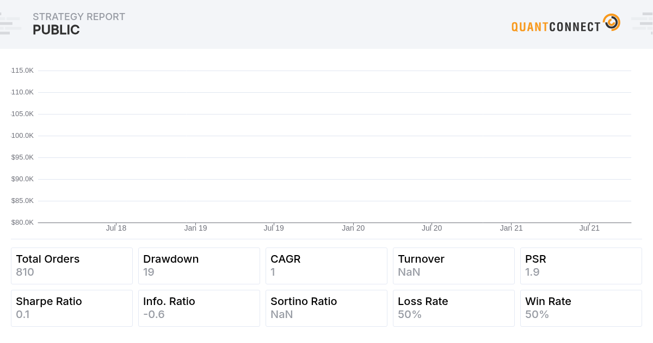Click the Turnover card showing NaN
Viewport: 653px width, 343px height.
(x=453, y=265)
